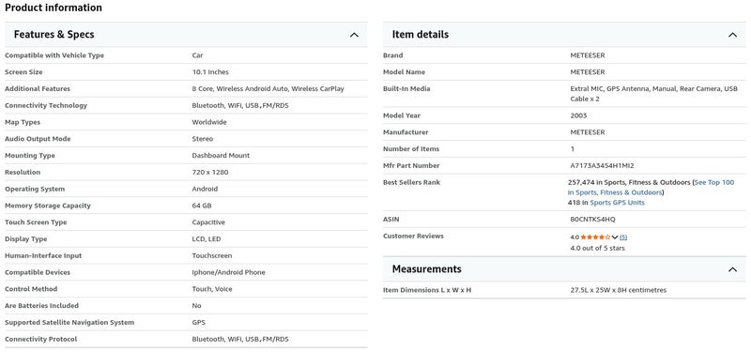Click the 'Best Sellers Rank' label
Viewport: 751px width, 352px height.
click(411, 182)
